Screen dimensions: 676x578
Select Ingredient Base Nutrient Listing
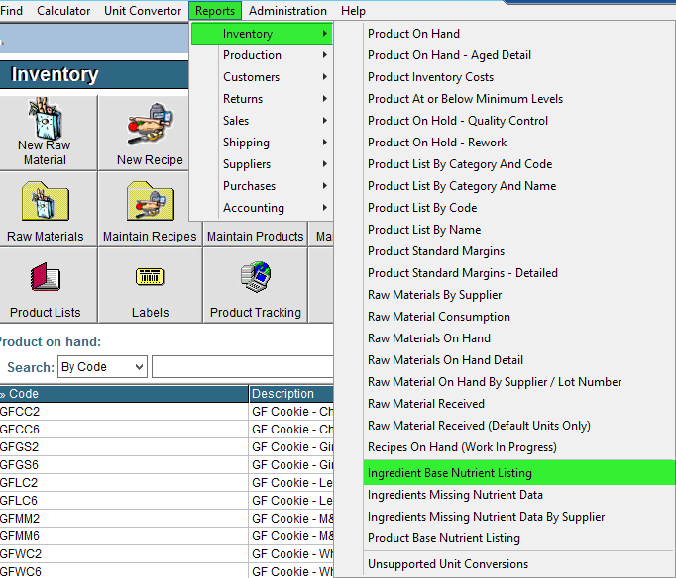coord(519,473)
